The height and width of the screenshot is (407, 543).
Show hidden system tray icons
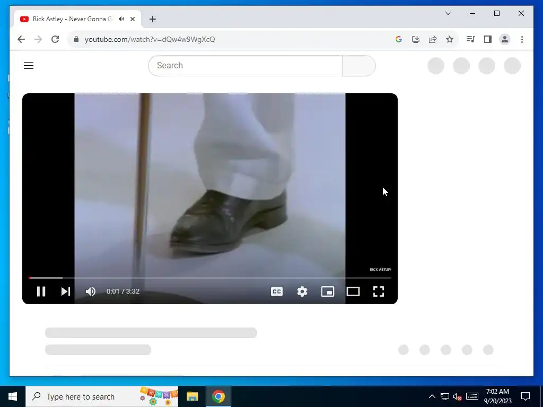coord(432,396)
